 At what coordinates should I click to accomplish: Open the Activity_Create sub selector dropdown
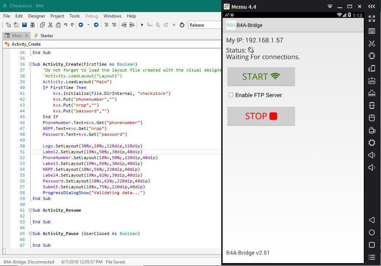point(113,44)
